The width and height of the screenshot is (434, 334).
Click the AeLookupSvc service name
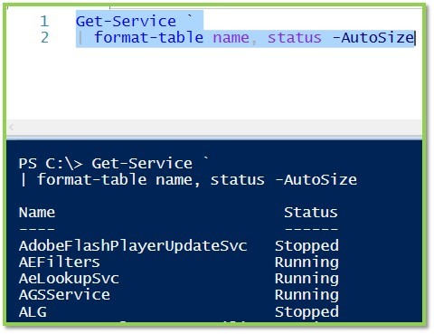69,279
